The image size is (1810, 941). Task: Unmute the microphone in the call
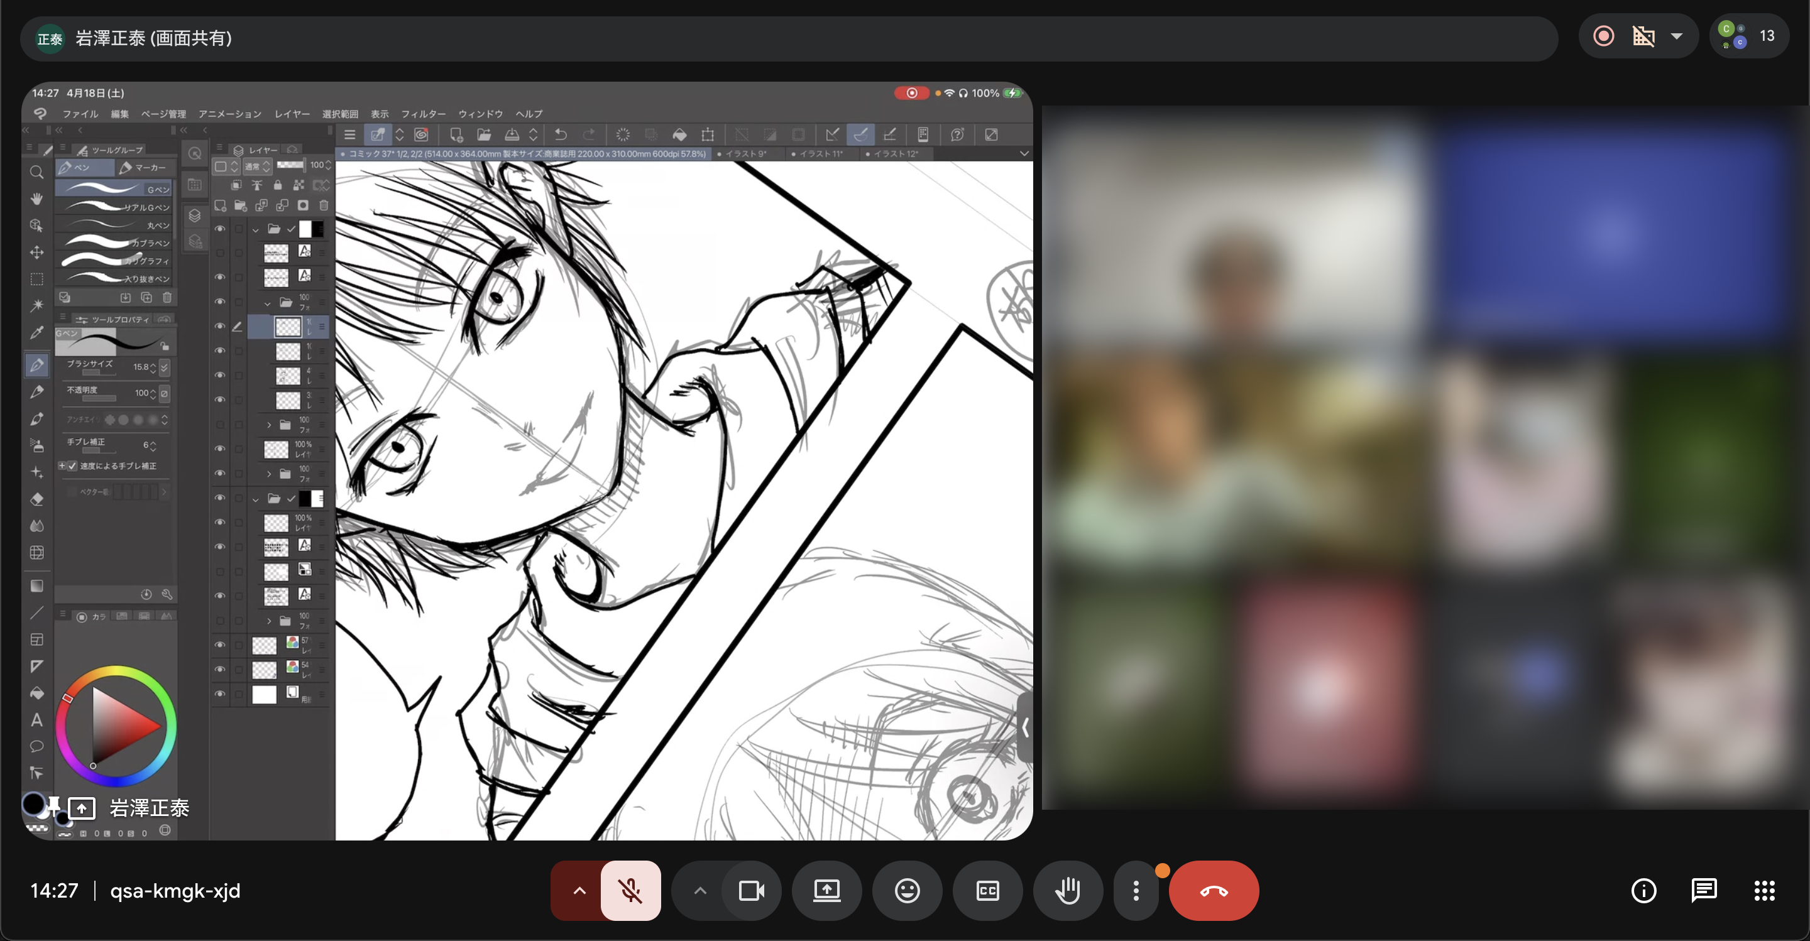pyautogui.click(x=630, y=891)
